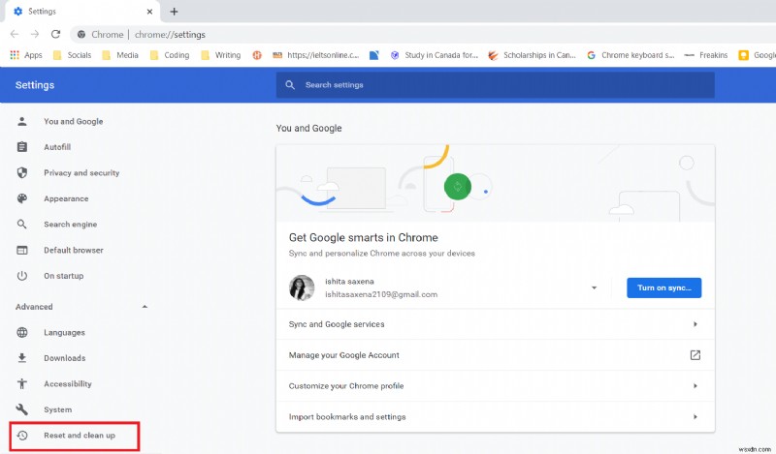Open a new tab with plus icon
The height and width of the screenshot is (454, 776).
(x=175, y=12)
